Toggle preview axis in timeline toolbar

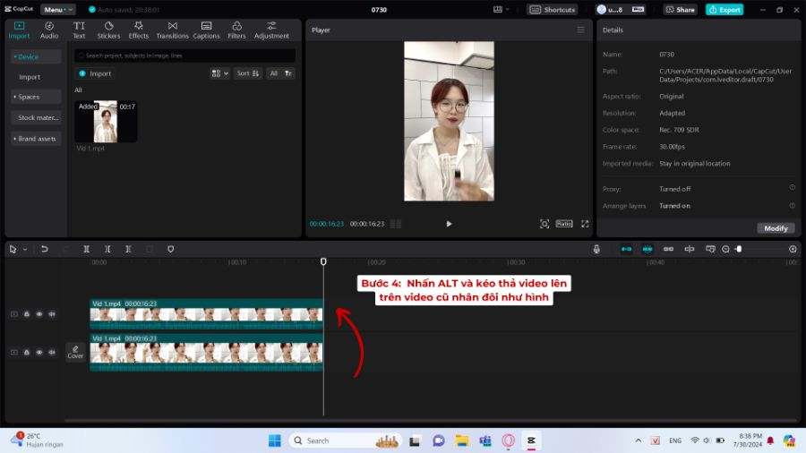point(690,249)
